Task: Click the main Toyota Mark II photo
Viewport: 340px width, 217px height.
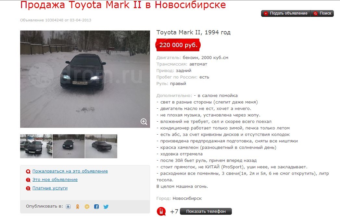Action: coord(85,79)
